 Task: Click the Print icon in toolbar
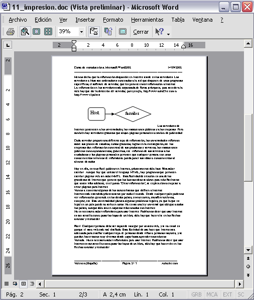point(11,32)
